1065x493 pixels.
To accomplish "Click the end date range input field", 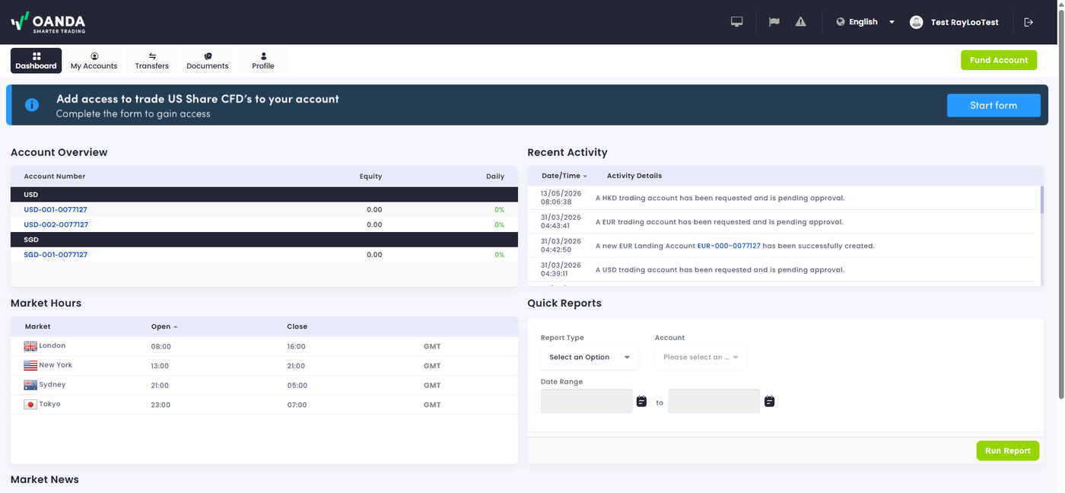I will (714, 401).
